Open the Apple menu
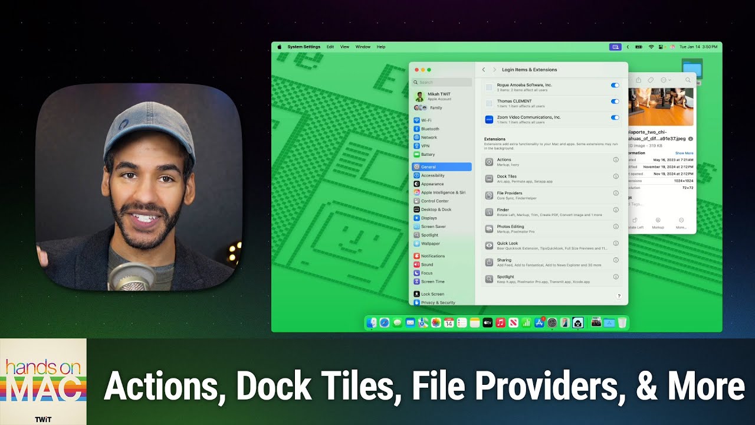The image size is (755, 425). 280,47
